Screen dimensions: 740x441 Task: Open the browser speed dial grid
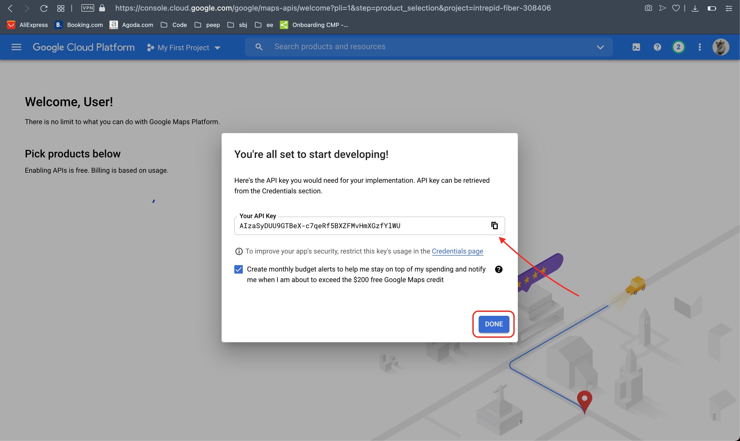click(x=61, y=8)
